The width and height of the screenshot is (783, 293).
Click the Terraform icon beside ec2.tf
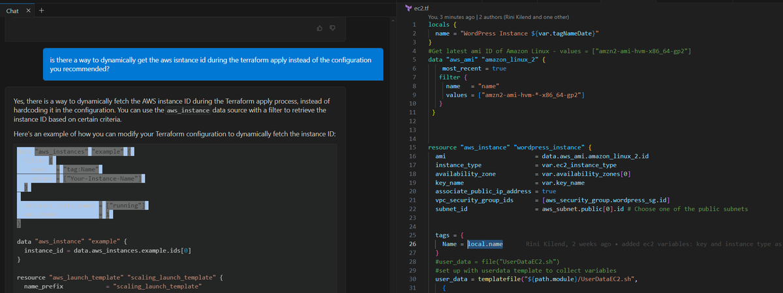pyautogui.click(x=408, y=7)
